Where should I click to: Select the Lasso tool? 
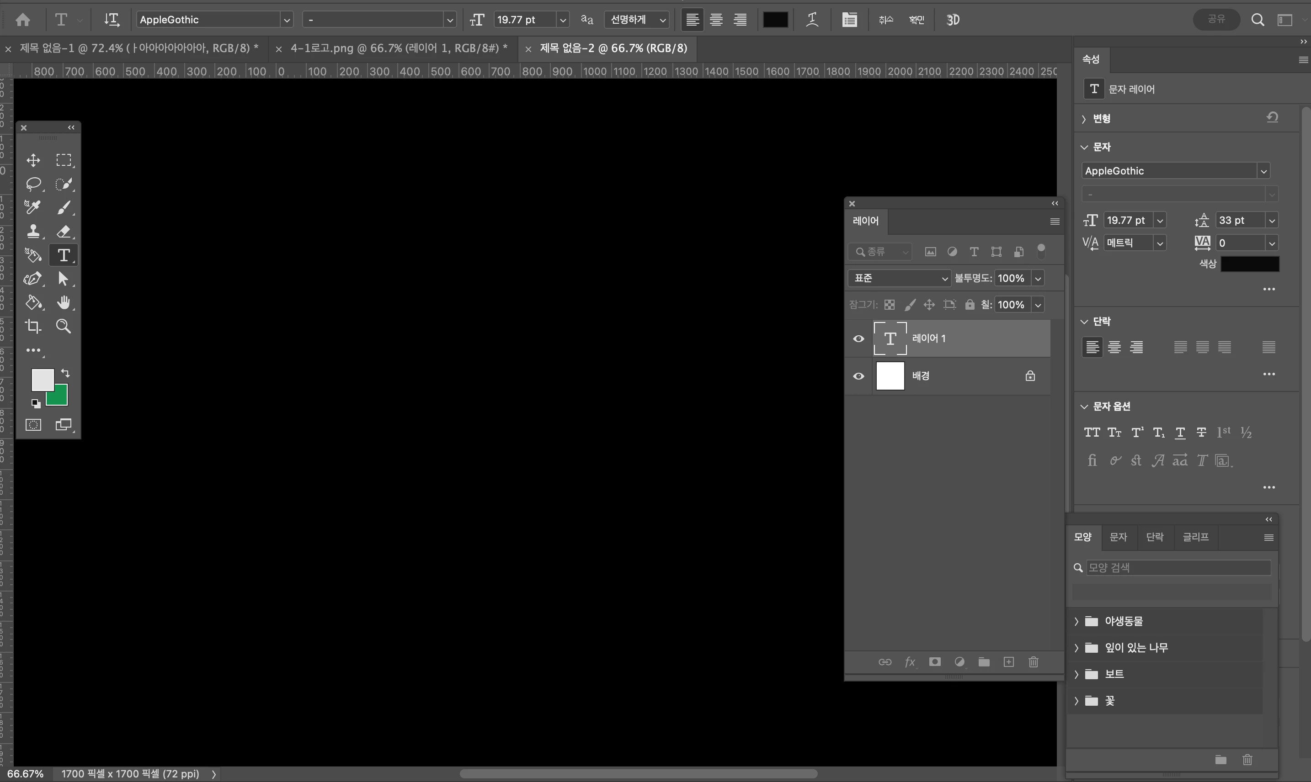pos(33,184)
